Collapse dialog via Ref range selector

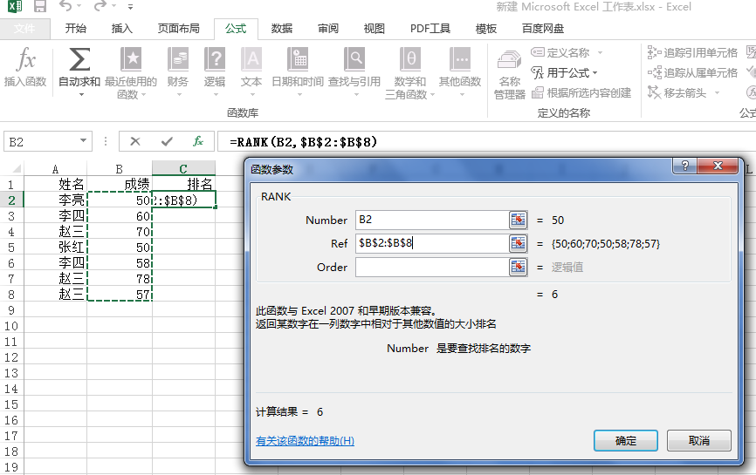click(519, 243)
